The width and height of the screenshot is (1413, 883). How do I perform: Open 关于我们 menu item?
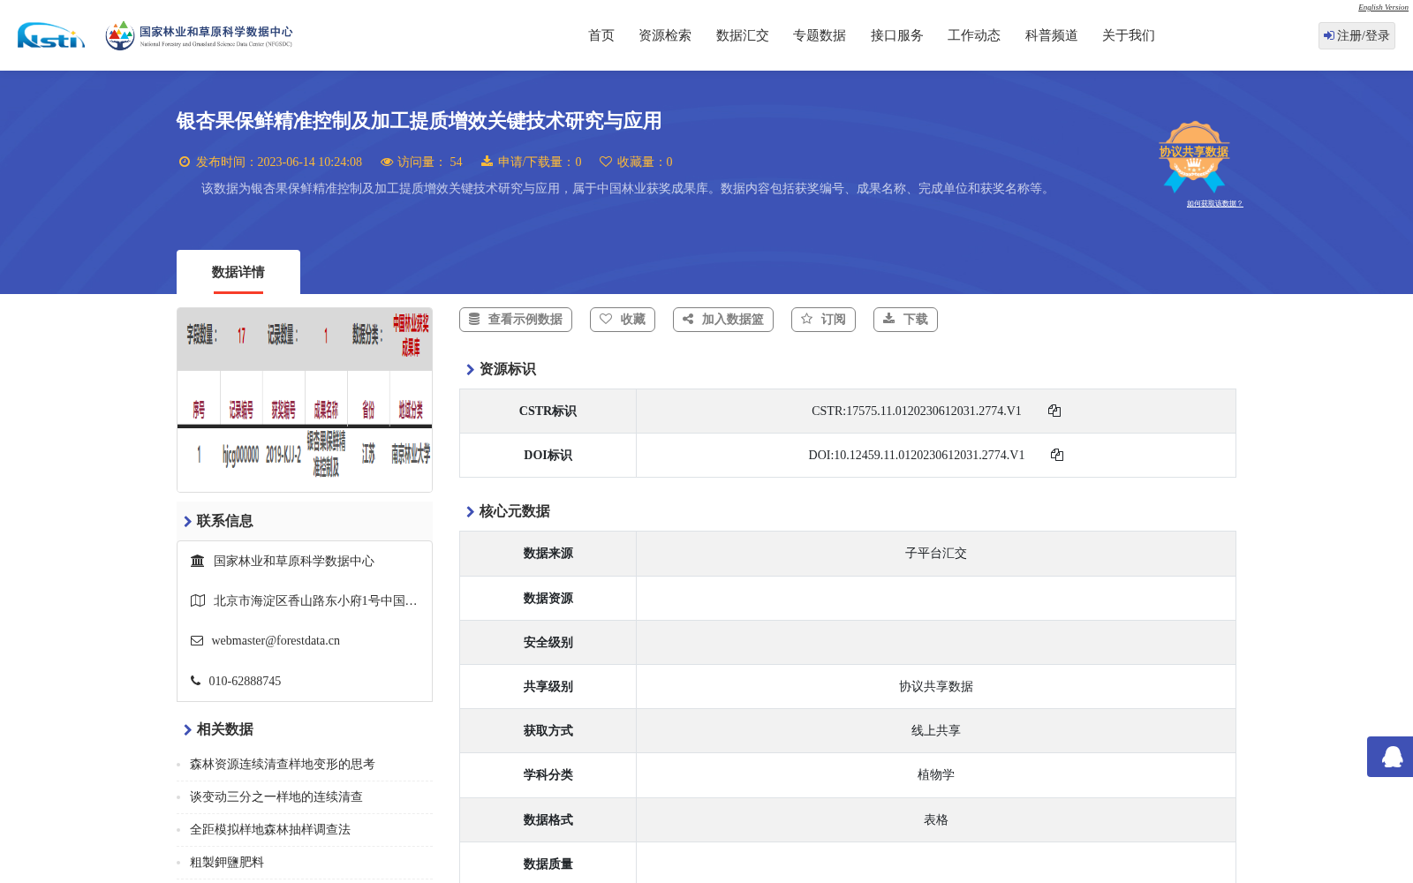click(1129, 35)
